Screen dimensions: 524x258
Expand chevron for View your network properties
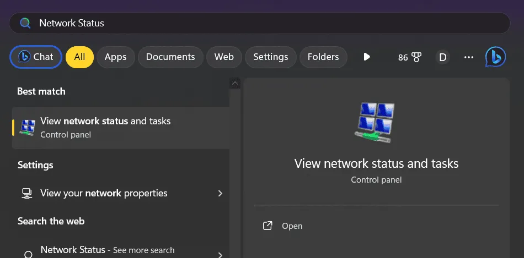(220, 193)
